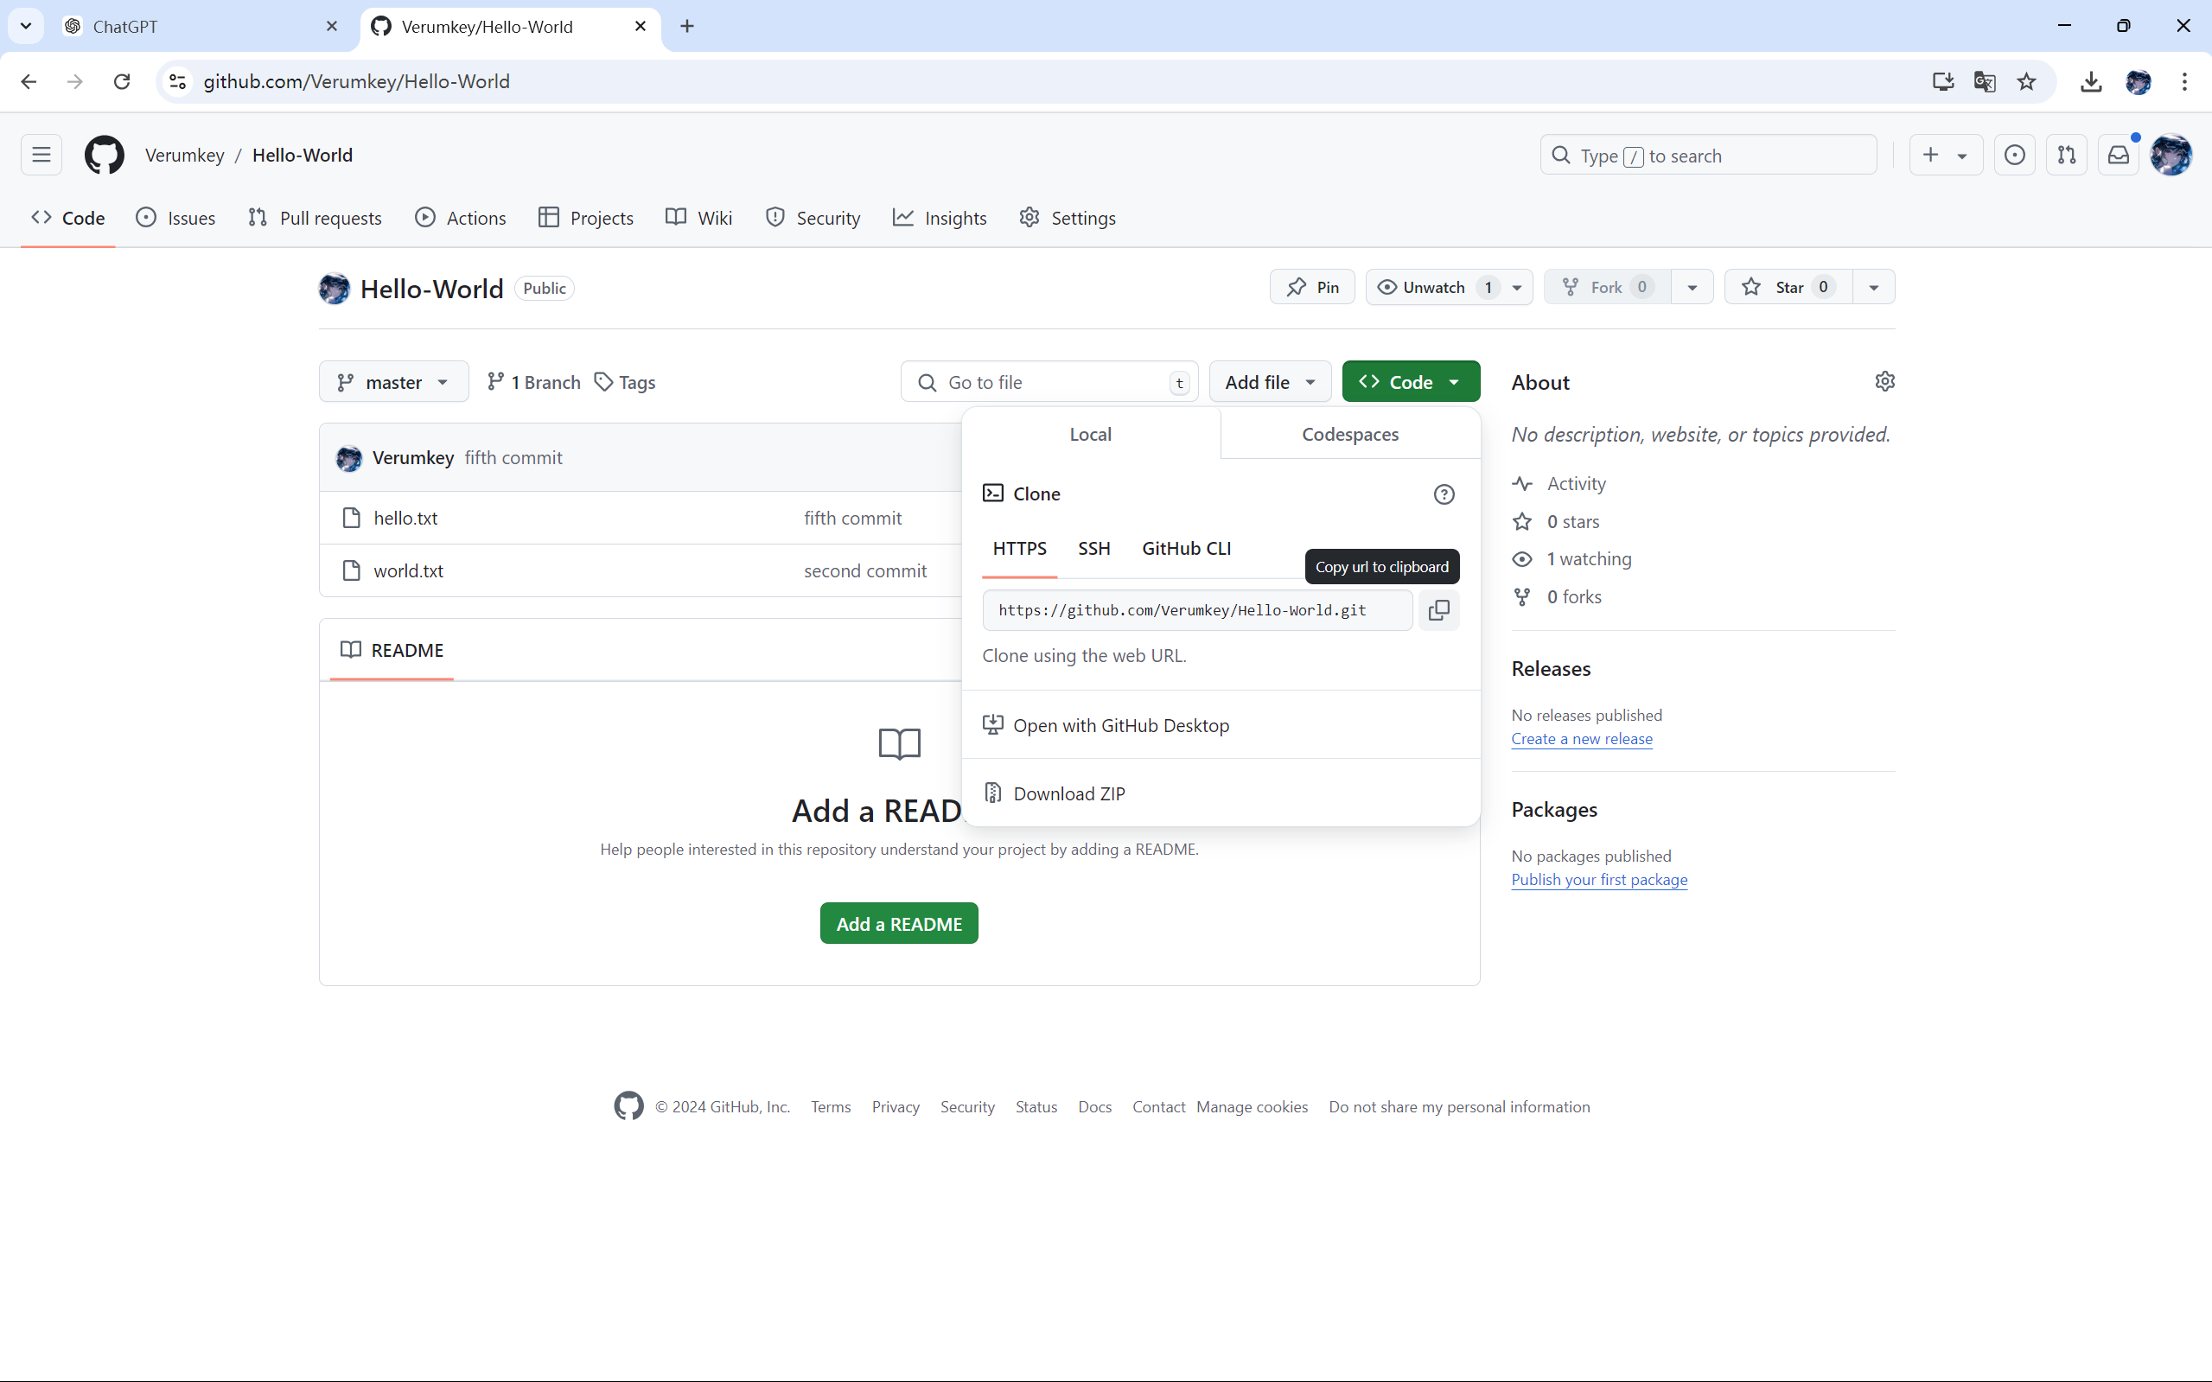Click the GitHub logo in the footer
This screenshot has height=1382, width=2212.
click(x=629, y=1106)
